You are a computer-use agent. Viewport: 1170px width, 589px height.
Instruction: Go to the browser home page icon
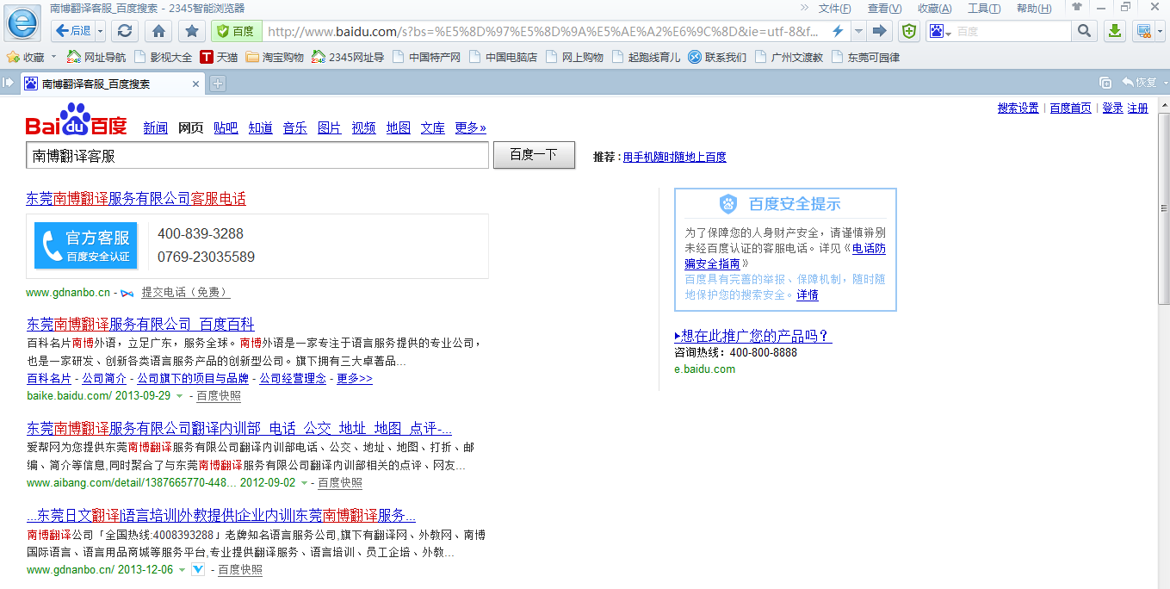click(x=158, y=31)
